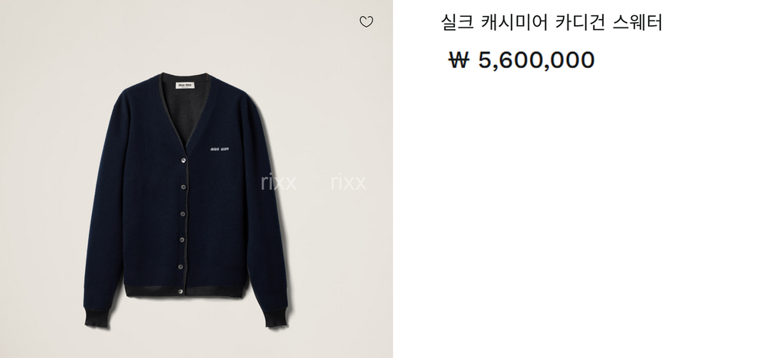Open the 실크 캐시미어 카디건 스웨터 product title
Viewport: 766px width, 358px height.
coord(552,22)
